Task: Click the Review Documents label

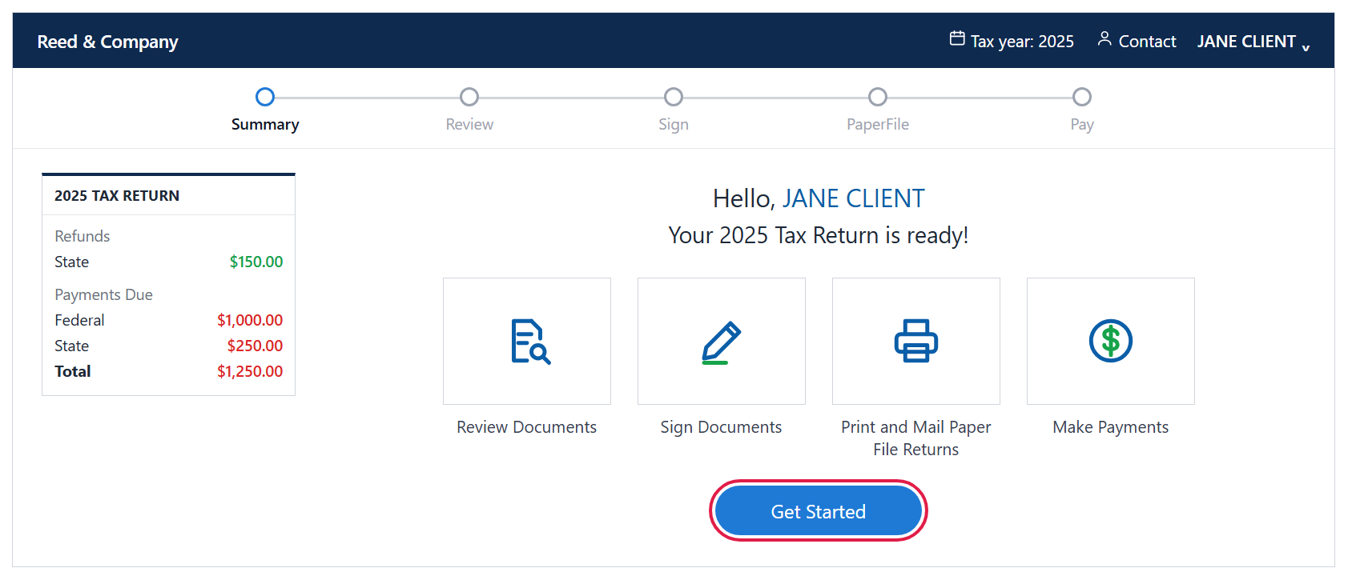Action: 527,427
